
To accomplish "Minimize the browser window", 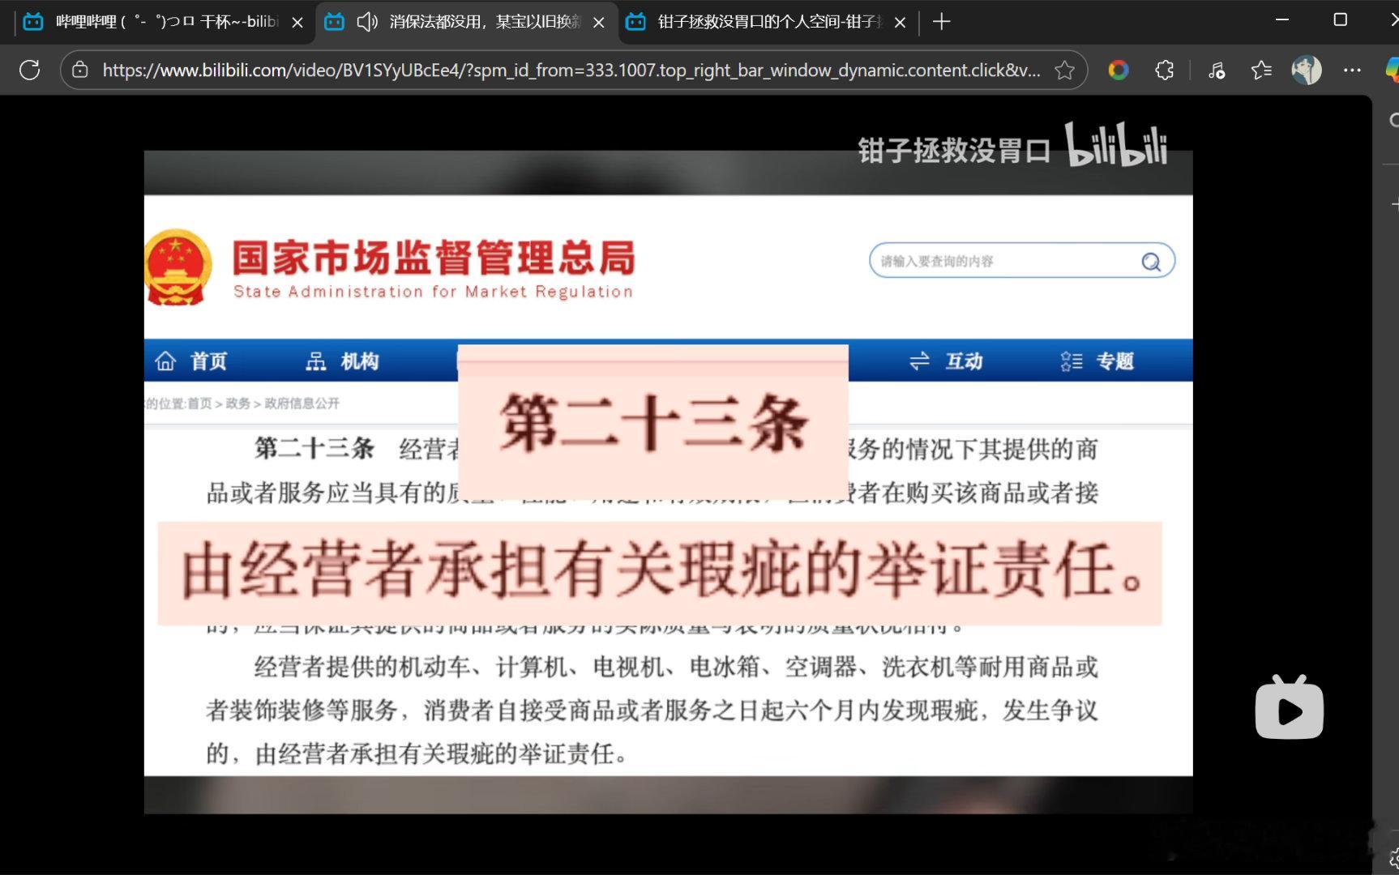I will [x=1282, y=20].
